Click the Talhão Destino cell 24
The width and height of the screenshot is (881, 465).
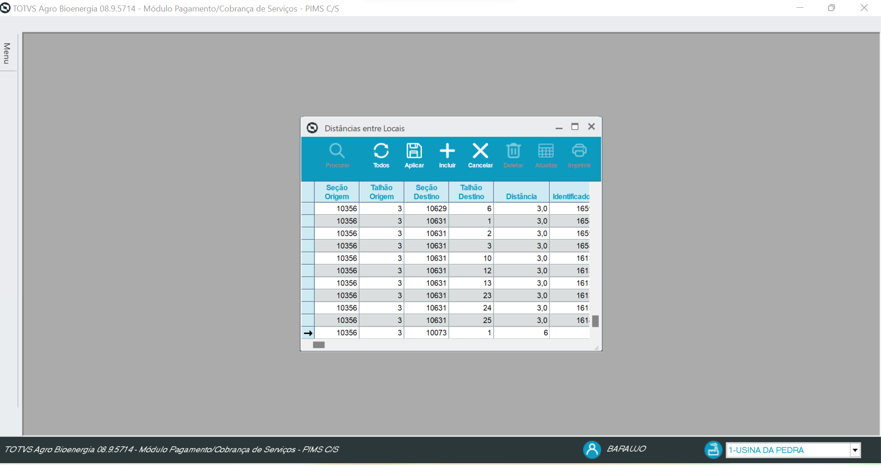[471, 308]
